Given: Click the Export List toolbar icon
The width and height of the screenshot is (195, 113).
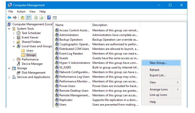Looking at the screenshot, I should (x=41, y=18).
